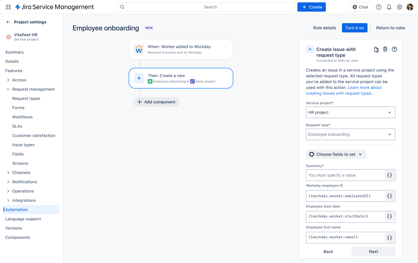Open the settings gear in top bar
The width and height of the screenshot is (418, 263).
point(399,7)
